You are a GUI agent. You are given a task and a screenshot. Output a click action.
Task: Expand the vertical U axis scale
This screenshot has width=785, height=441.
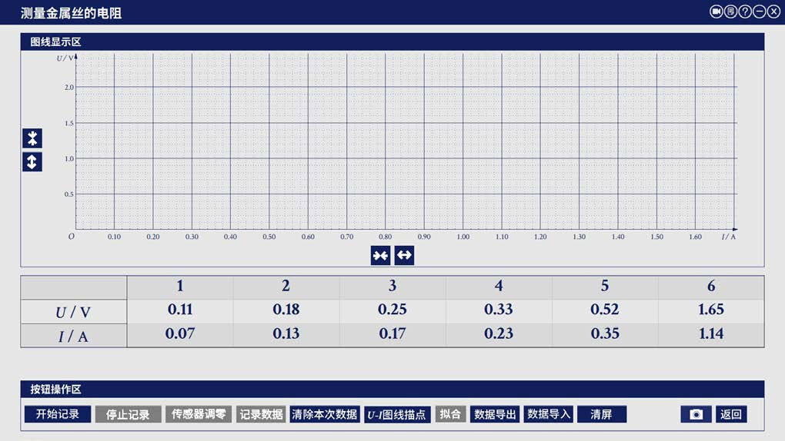click(x=32, y=162)
